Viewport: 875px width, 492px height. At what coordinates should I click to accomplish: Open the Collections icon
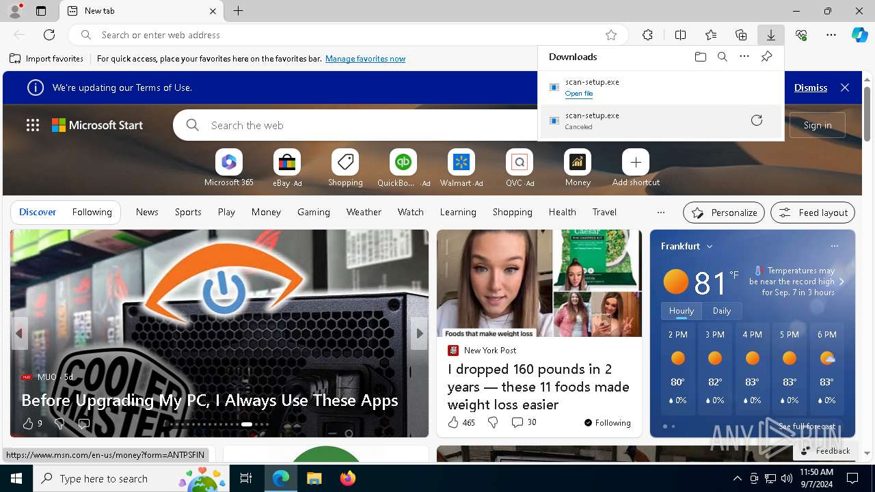(741, 35)
